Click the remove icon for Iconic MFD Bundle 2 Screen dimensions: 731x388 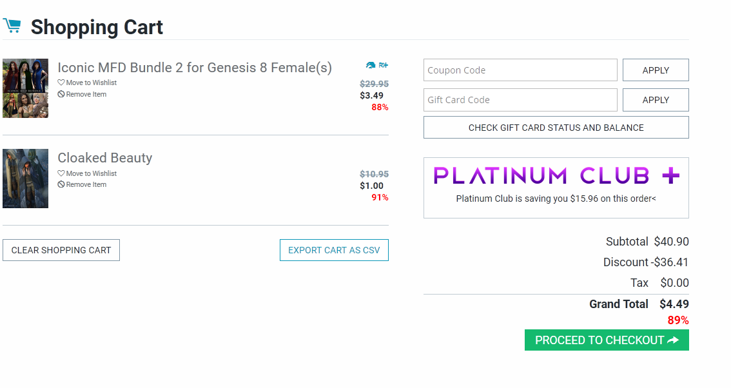[61, 94]
